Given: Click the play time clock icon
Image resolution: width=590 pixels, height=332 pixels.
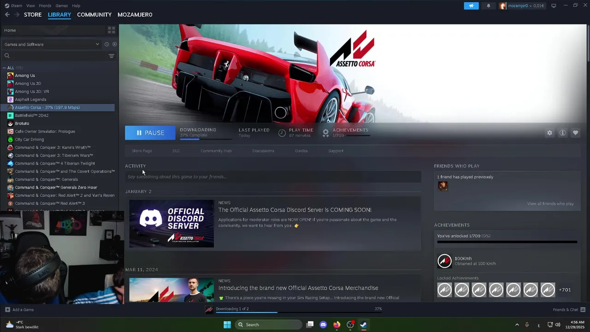Looking at the screenshot, I should (282, 133).
